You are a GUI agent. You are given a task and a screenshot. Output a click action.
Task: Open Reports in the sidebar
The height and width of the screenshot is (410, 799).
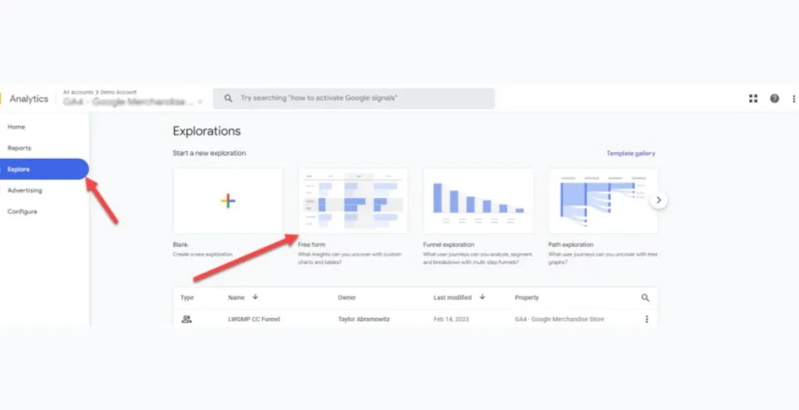coord(20,148)
